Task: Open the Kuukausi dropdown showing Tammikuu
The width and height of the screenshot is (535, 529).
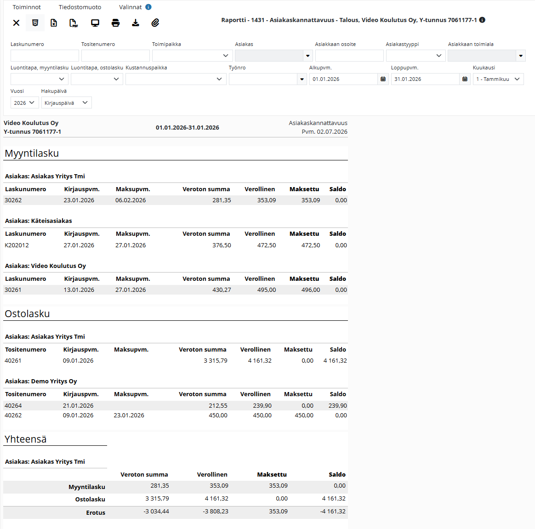Action: click(498, 79)
